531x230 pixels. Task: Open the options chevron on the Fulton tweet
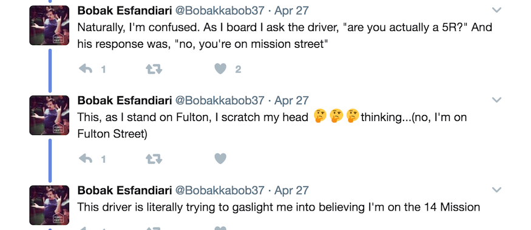tap(496, 100)
